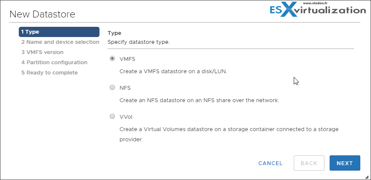Cancel the New Datastore wizard
This screenshot has height=180, width=371.
(x=270, y=163)
